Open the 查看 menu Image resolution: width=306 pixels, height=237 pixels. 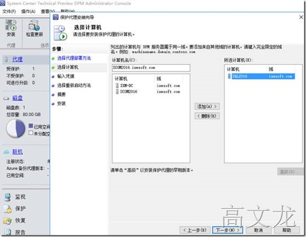(48, 11)
